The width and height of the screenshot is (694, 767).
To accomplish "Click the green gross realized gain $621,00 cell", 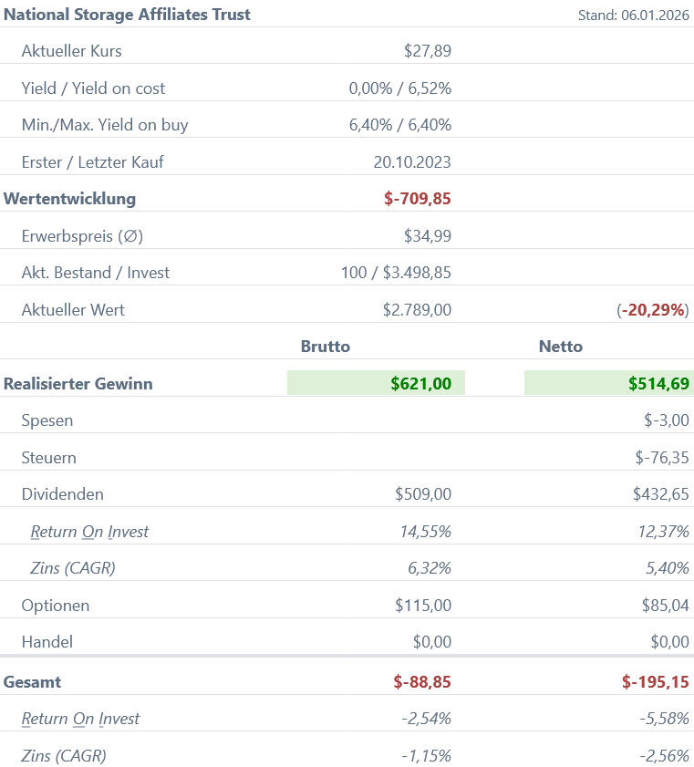I will pos(376,384).
